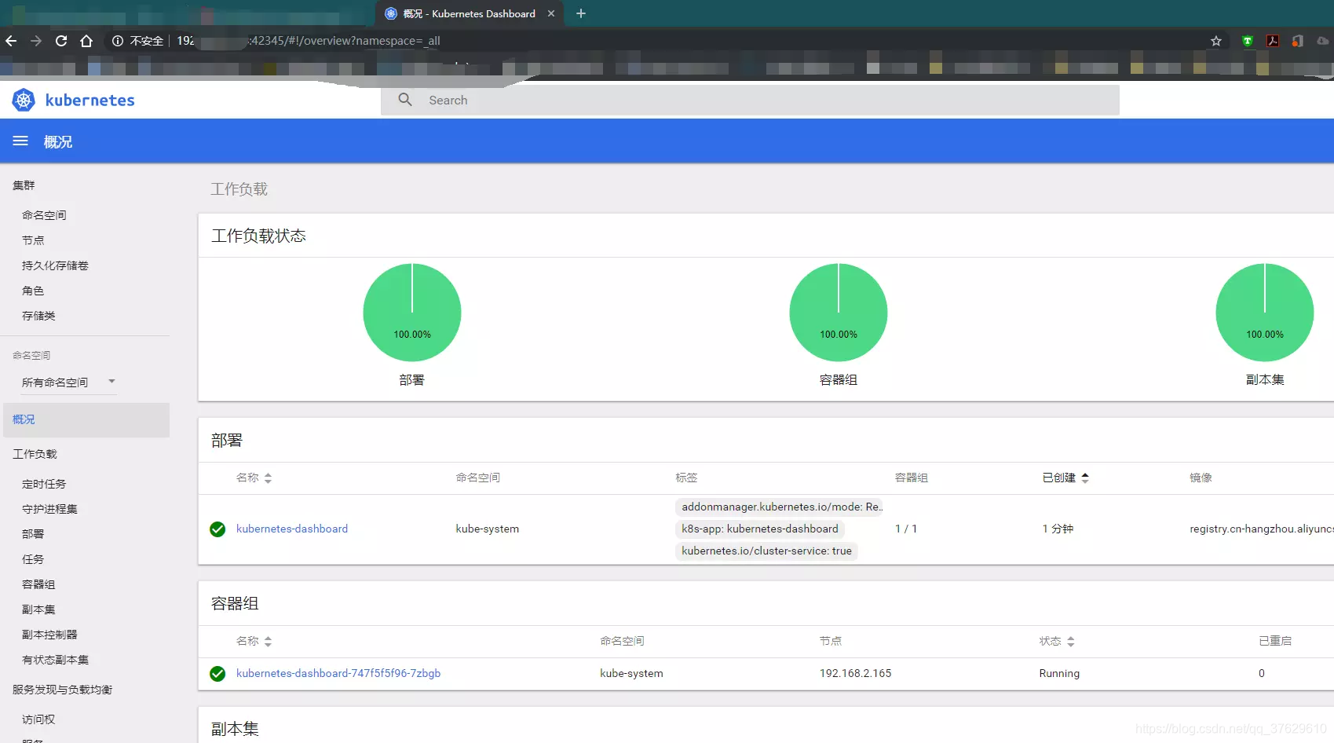The image size is (1334, 743).
Task: Click the not-secure site info icon
Action: point(118,41)
